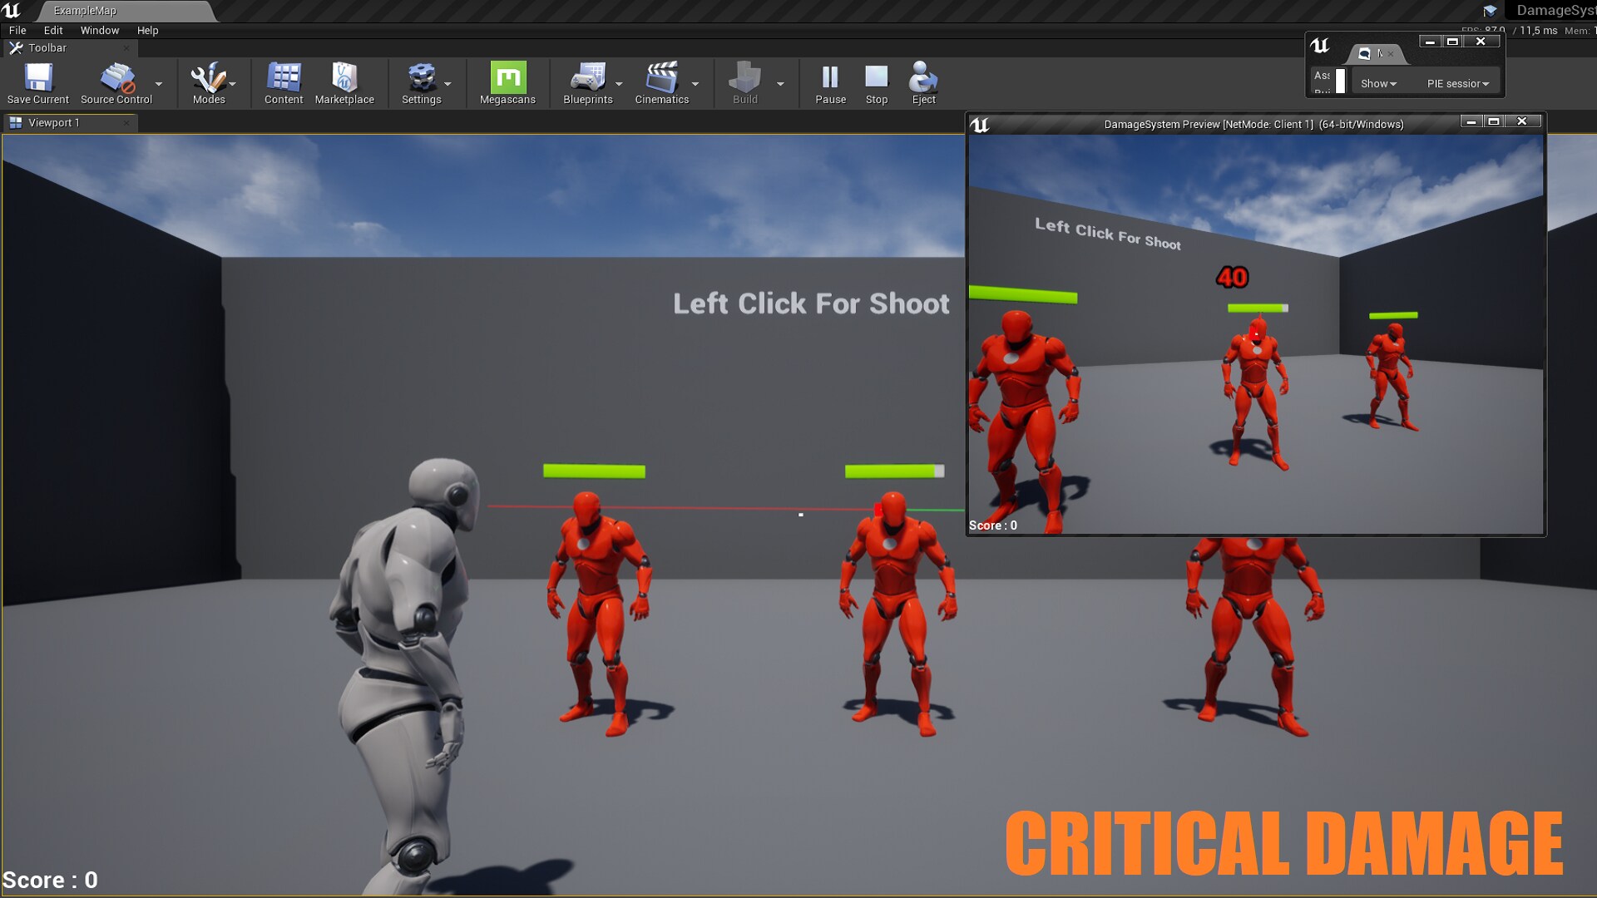Viewport: 1597px width, 898px height.
Task: Click the speech bubble icon on the Message Log tab
Action: coord(1364,53)
